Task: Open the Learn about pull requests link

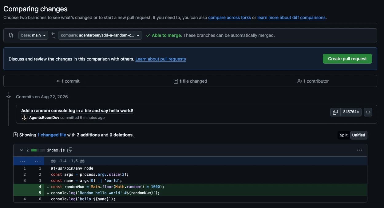Action: (160, 59)
